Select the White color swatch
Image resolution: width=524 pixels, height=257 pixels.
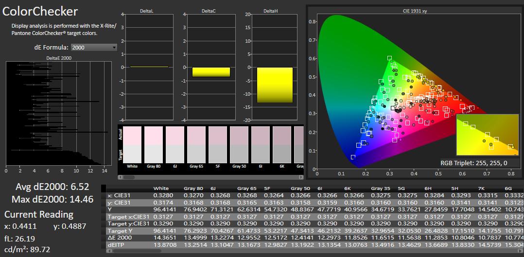[132, 145]
